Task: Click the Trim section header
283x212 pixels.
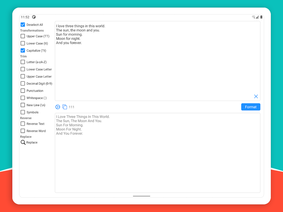Action: (x=23, y=56)
